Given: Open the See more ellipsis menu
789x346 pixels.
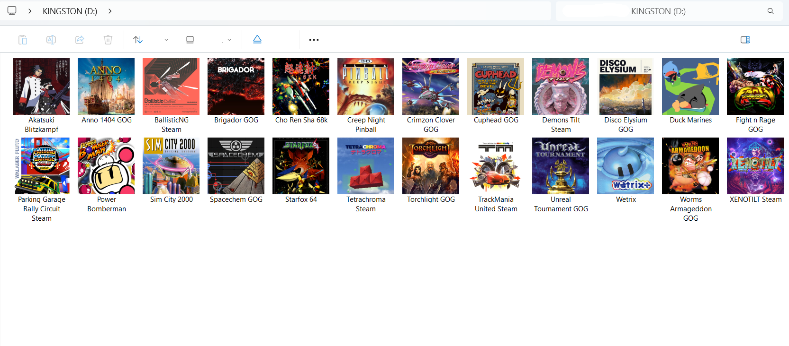Looking at the screenshot, I should pyautogui.click(x=314, y=40).
